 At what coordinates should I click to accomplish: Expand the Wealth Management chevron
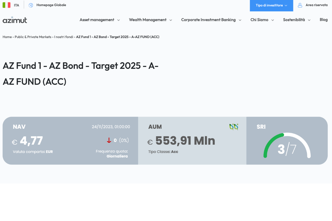[171, 20]
